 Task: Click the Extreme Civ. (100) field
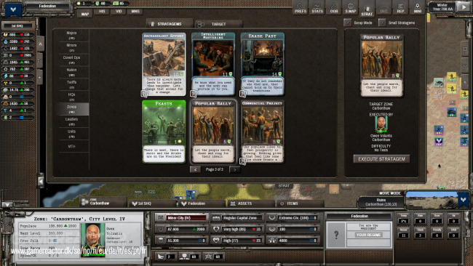coord(293,217)
